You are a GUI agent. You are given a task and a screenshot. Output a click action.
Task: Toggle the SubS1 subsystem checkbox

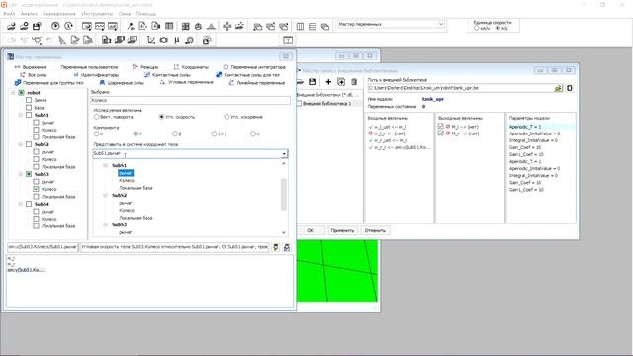(x=29, y=115)
